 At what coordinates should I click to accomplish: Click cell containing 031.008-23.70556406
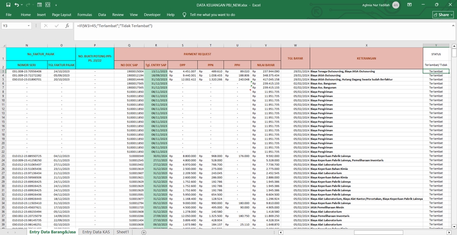27,71
